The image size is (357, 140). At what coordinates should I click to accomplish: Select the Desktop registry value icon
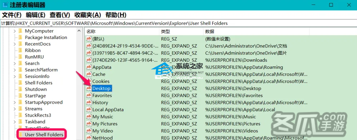click(89, 88)
